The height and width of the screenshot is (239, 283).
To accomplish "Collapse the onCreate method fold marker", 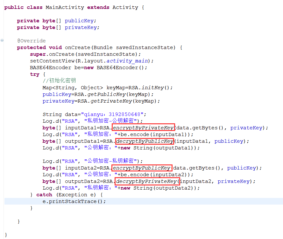I will click(x=2, y=40).
